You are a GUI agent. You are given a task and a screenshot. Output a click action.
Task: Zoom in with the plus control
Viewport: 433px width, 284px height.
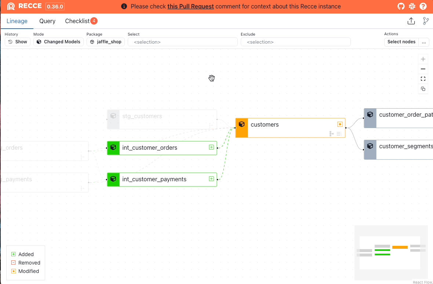[x=423, y=59]
